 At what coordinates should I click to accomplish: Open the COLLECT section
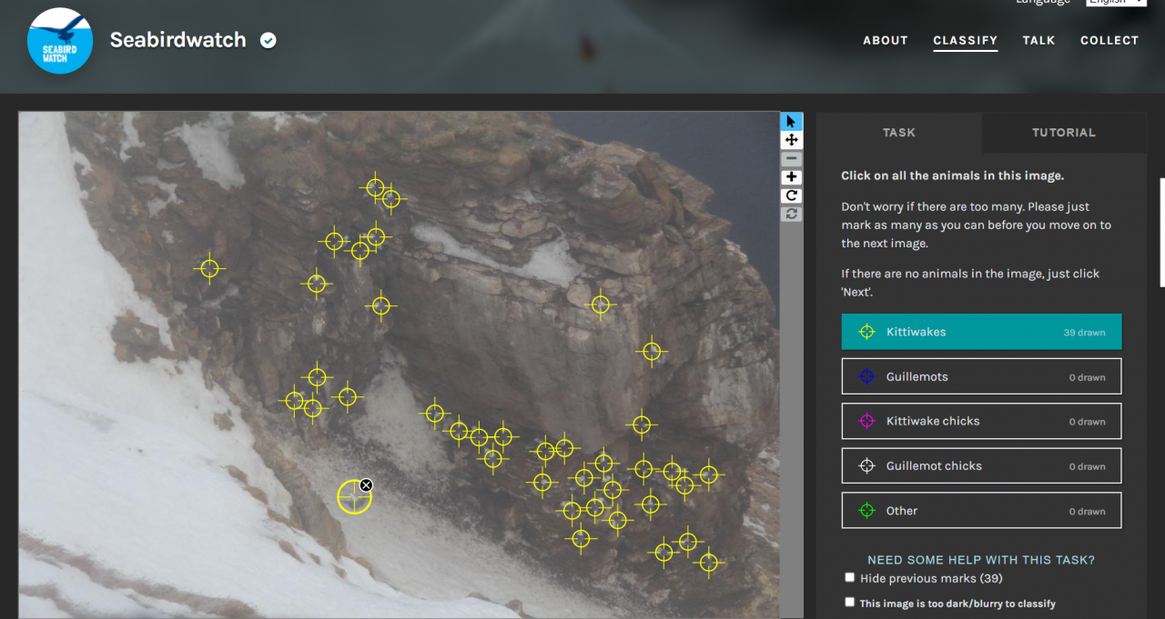point(1109,40)
